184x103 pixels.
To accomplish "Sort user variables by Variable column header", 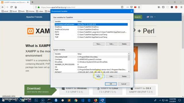I will 65,21.
